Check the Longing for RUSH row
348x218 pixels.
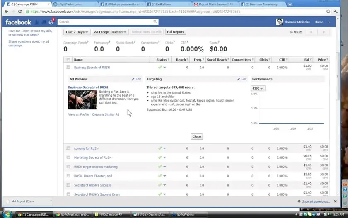(x=68, y=148)
